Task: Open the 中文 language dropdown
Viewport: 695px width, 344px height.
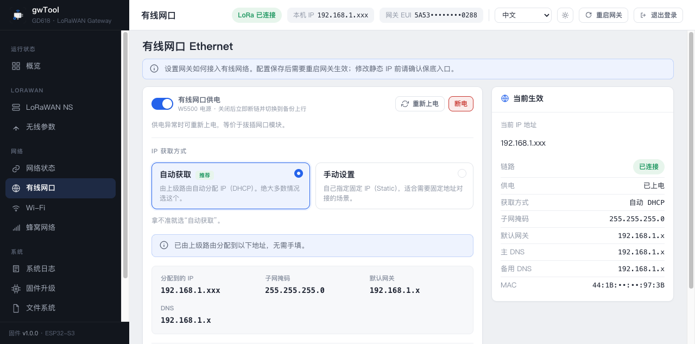Action: 523,15
